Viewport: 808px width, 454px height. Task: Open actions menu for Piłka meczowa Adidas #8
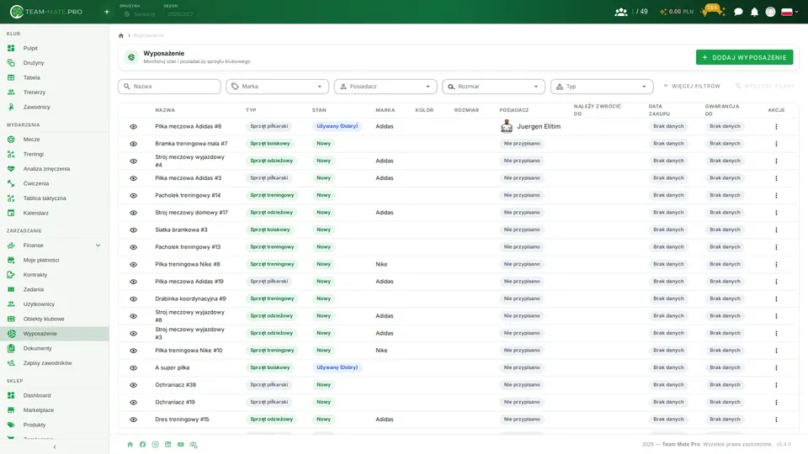tap(776, 127)
